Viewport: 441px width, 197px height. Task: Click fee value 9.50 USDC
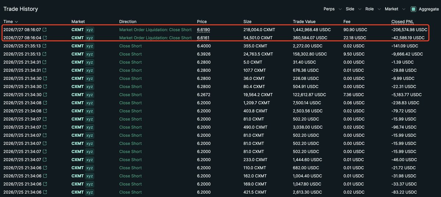(354, 54)
